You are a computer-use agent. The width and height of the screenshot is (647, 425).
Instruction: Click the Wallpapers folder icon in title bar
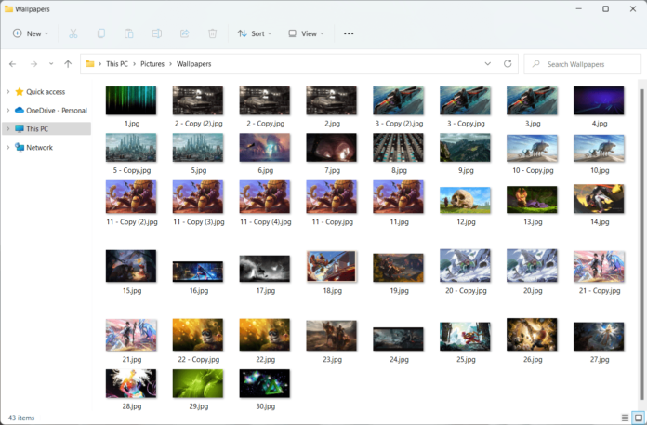pos(8,8)
